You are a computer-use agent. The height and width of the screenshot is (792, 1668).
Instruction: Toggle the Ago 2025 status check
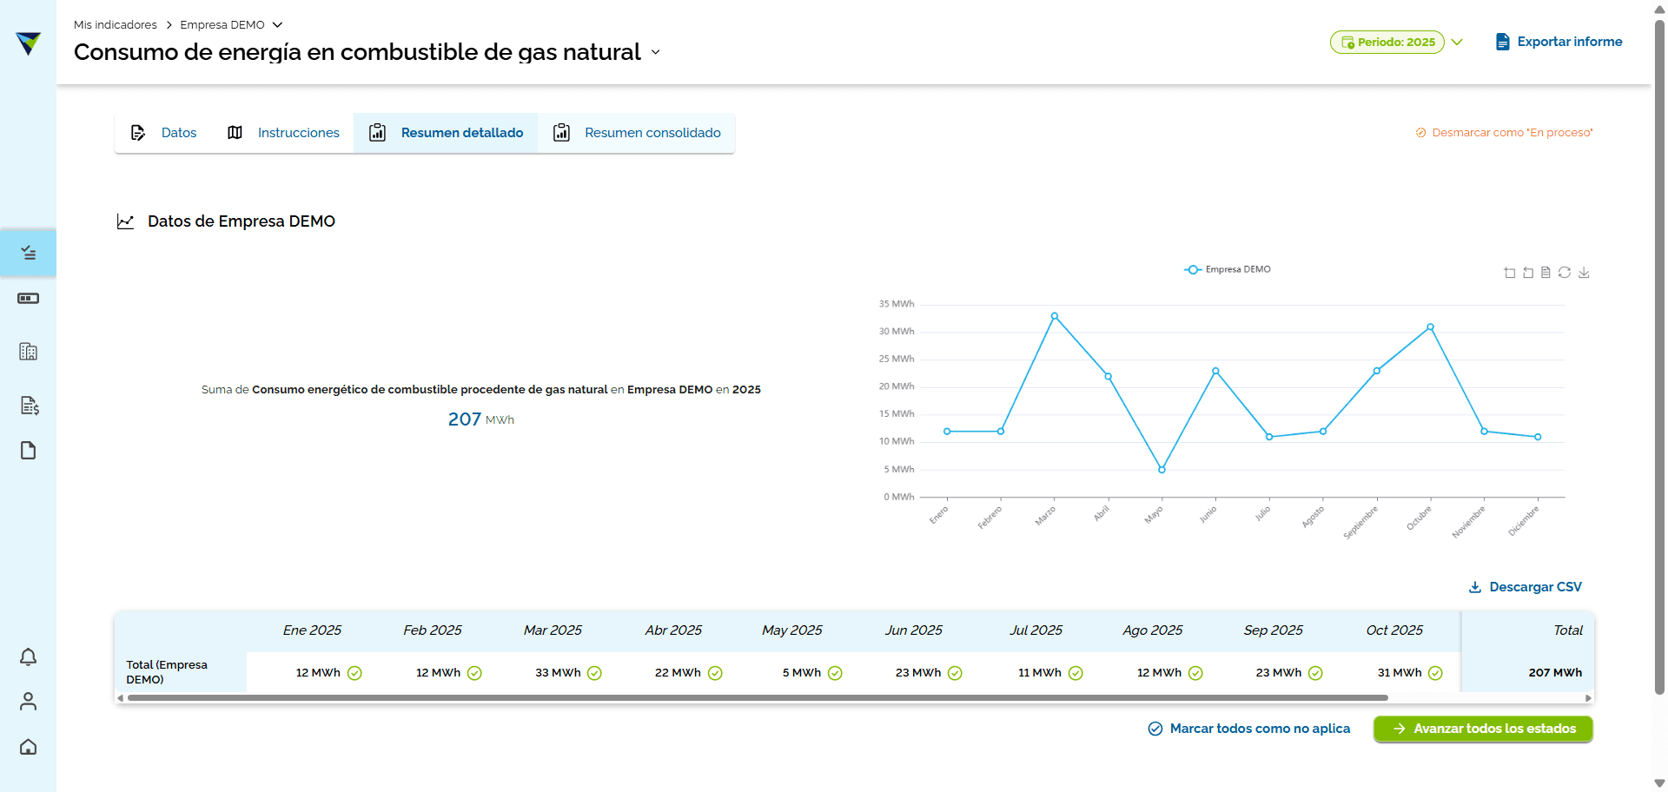point(1195,673)
